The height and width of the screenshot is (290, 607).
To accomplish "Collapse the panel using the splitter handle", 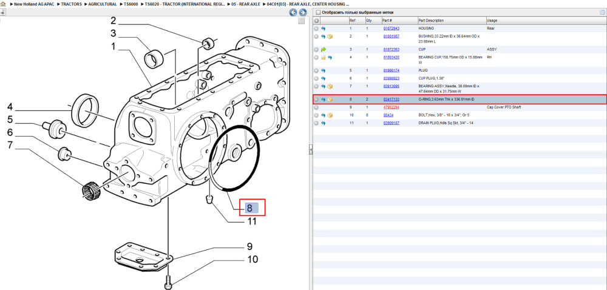I will 310,150.
